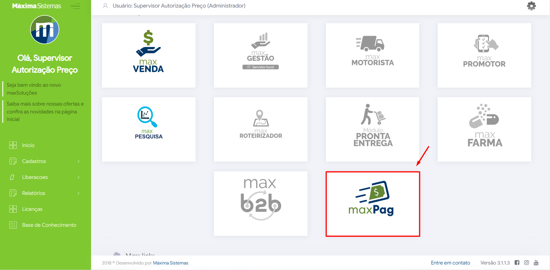Open the maxRoteirizador map tile
550x270 pixels.
coord(261,129)
